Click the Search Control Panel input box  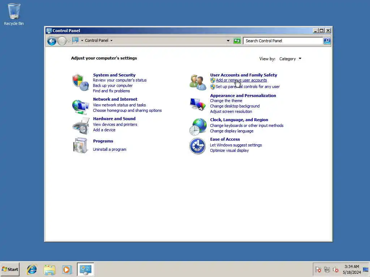[283, 41]
